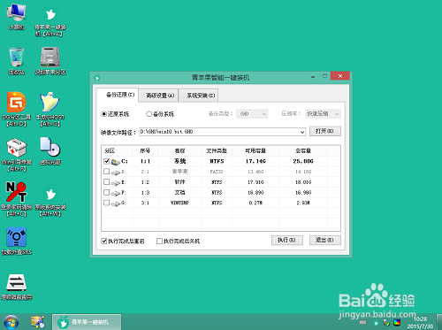Close the one-key install dialog
Image resolution: width=442 pixels, height=330 pixels.
coord(340,76)
